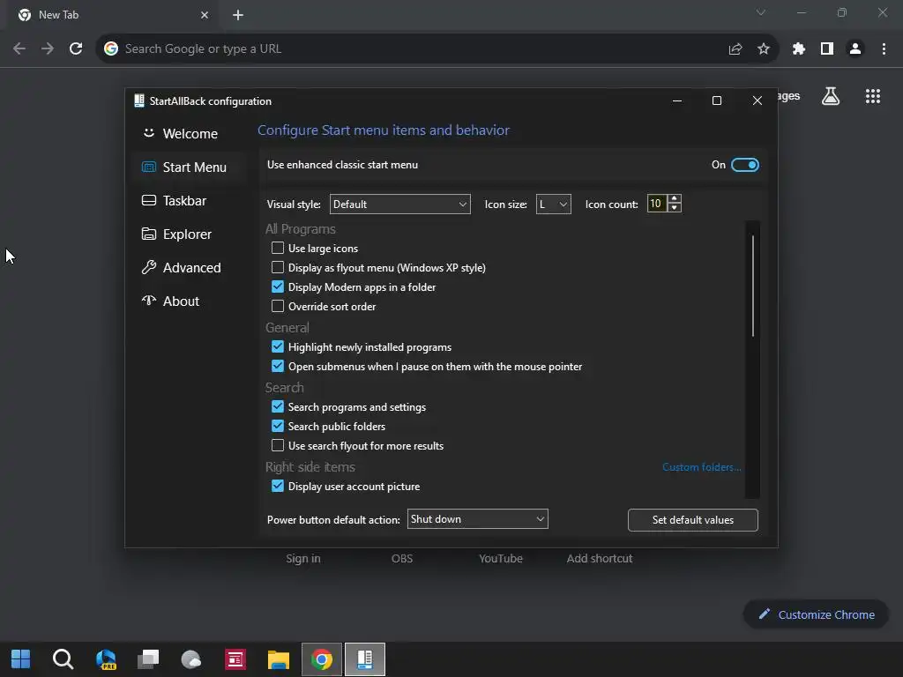Open Chrome three-dot menu
The image size is (903, 677).
pyautogui.click(x=884, y=49)
